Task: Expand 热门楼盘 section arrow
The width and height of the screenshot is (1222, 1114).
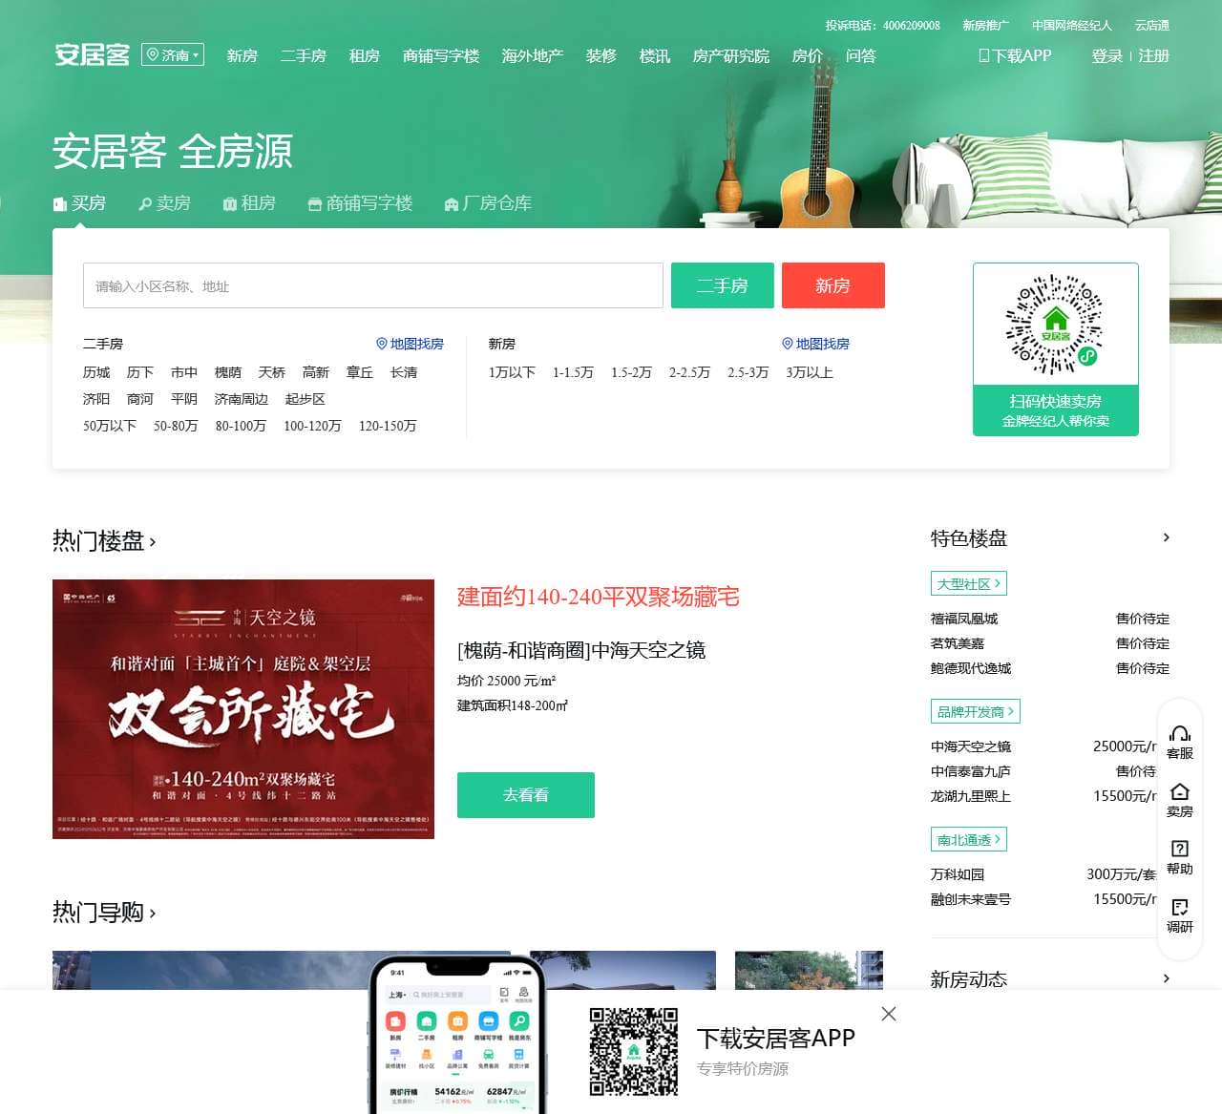Action: [x=153, y=542]
